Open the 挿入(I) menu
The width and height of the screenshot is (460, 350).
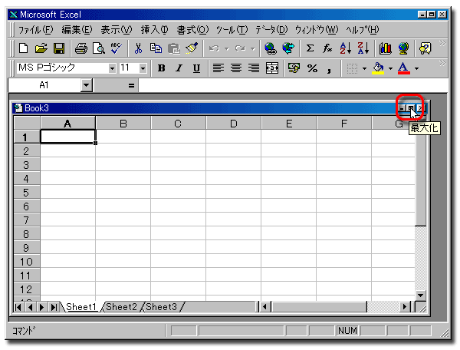coord(154,30)
